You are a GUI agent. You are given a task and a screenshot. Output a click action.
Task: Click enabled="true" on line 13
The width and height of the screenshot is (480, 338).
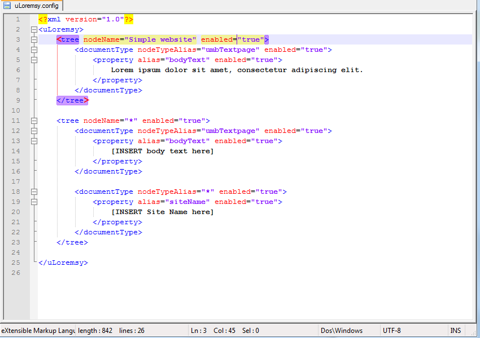coord(246,141)
